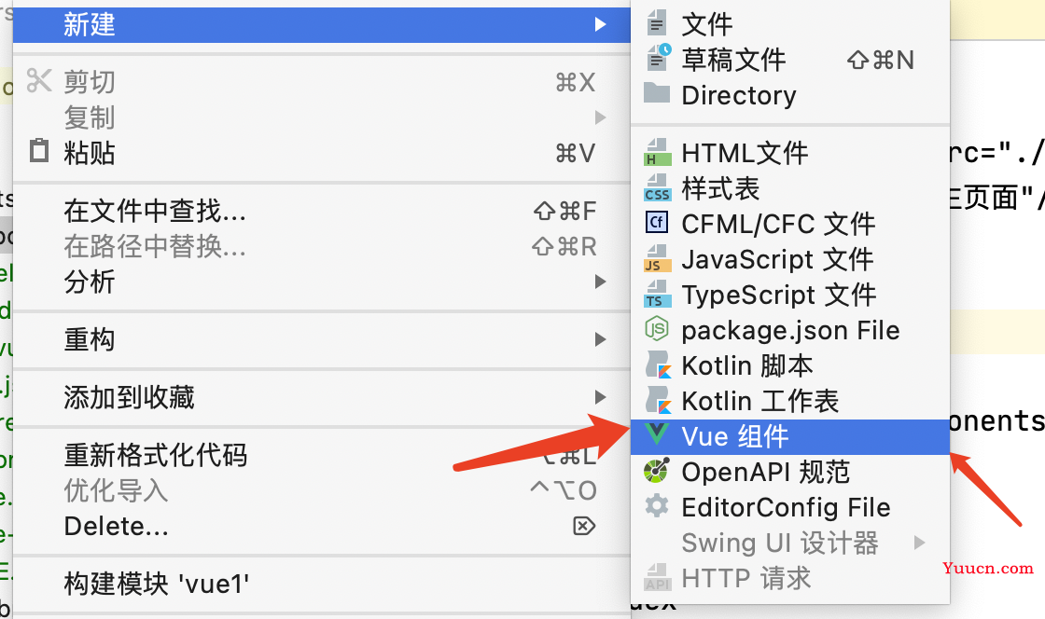Image resolution: width=1045 pixels, height=619 pixels.
Task: Expand the 复制 submenu arrow
Action: 600,117
